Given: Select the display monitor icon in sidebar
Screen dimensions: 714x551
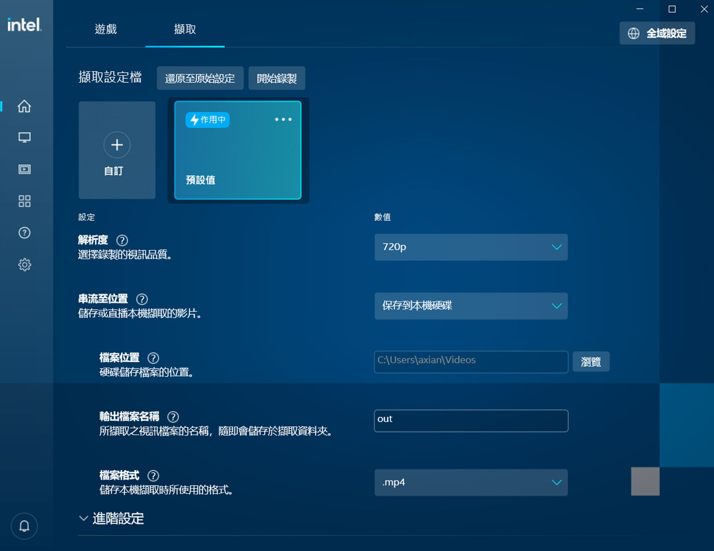Looking at the screenshot, I should click(x=24, y=137).
